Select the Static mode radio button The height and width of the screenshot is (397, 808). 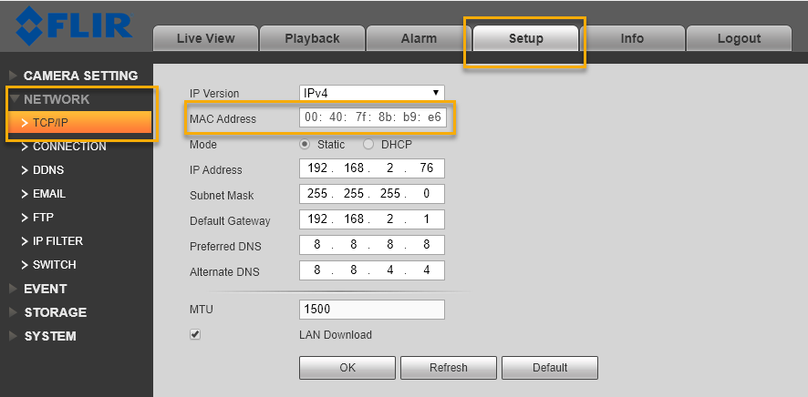pos(306,145)
